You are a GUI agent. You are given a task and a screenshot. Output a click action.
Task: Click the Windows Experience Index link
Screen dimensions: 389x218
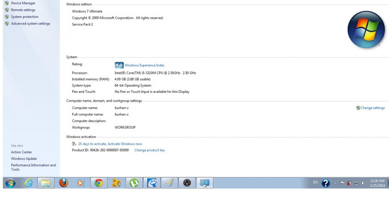144,65
